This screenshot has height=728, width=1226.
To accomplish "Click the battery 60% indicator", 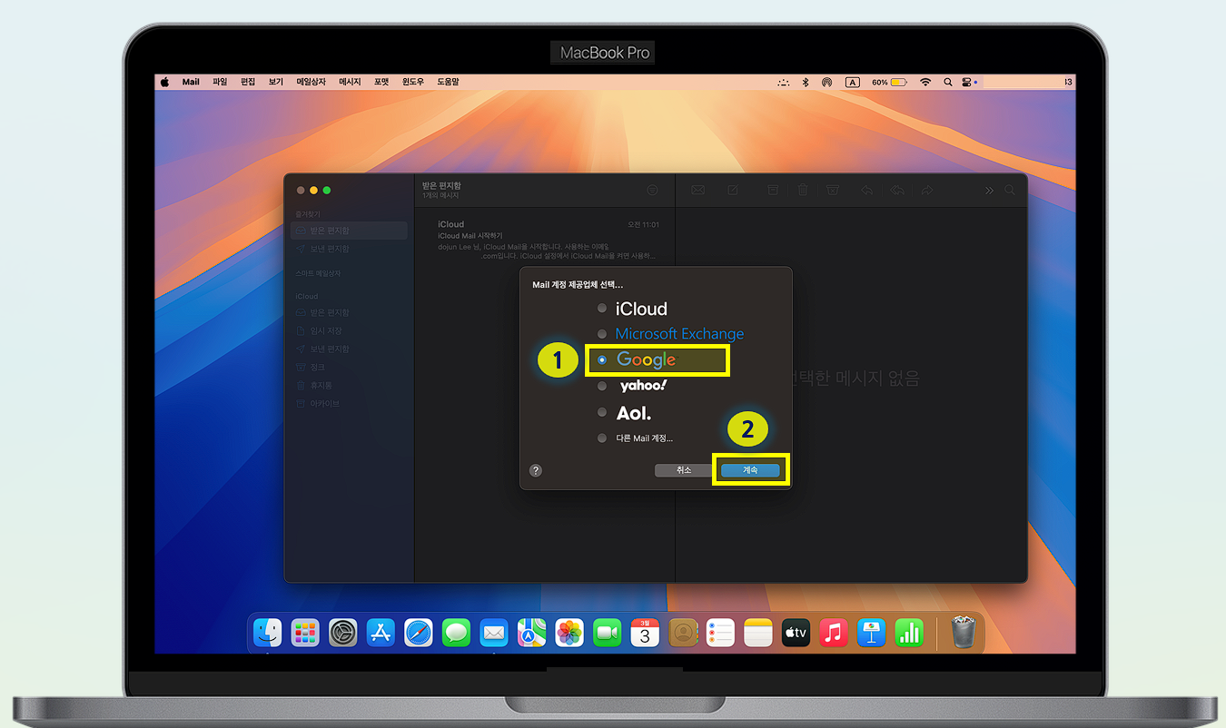I will point(889,82).
